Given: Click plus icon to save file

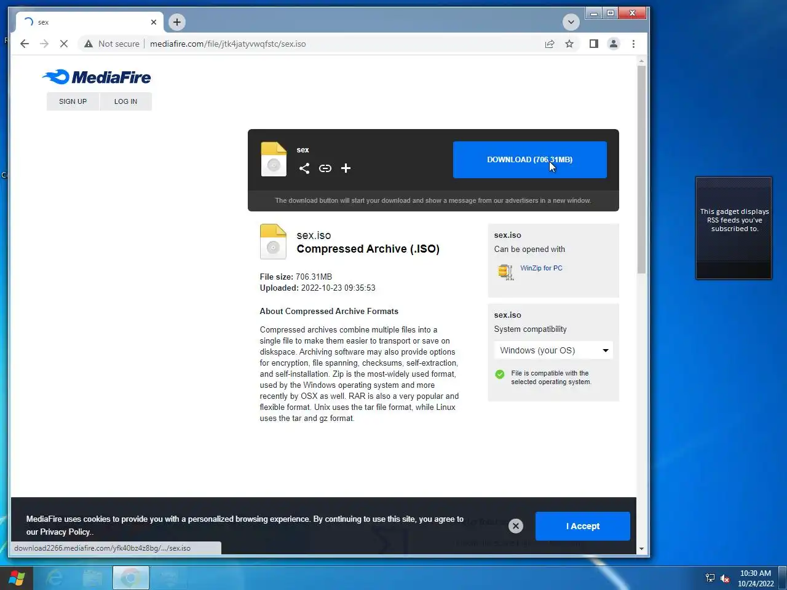Looking at the screenshot, I should [346, 168].
